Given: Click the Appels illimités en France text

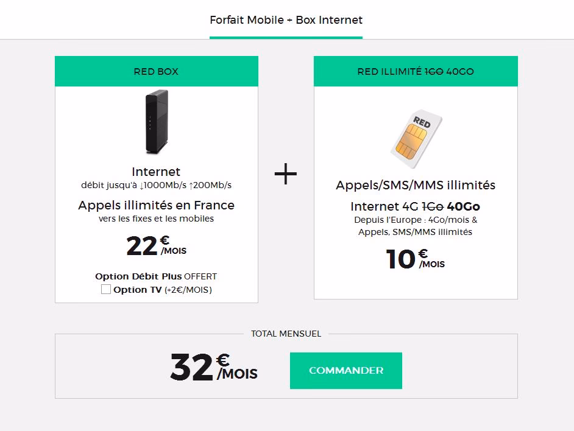Looking at the screenshot, I should point(156,205).
